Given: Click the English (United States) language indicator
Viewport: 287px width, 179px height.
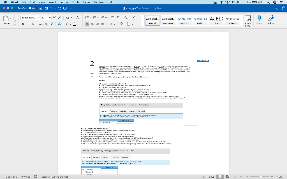Looking at the screenshot, I should coord(55,177).
